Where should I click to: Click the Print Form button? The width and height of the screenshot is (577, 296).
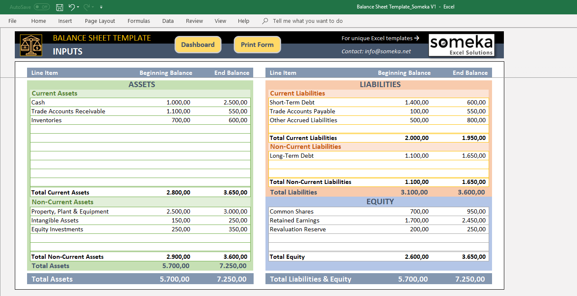pos(257,44)
